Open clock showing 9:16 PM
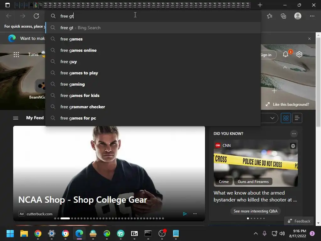 pyautogui.click(x=297, y=233)
